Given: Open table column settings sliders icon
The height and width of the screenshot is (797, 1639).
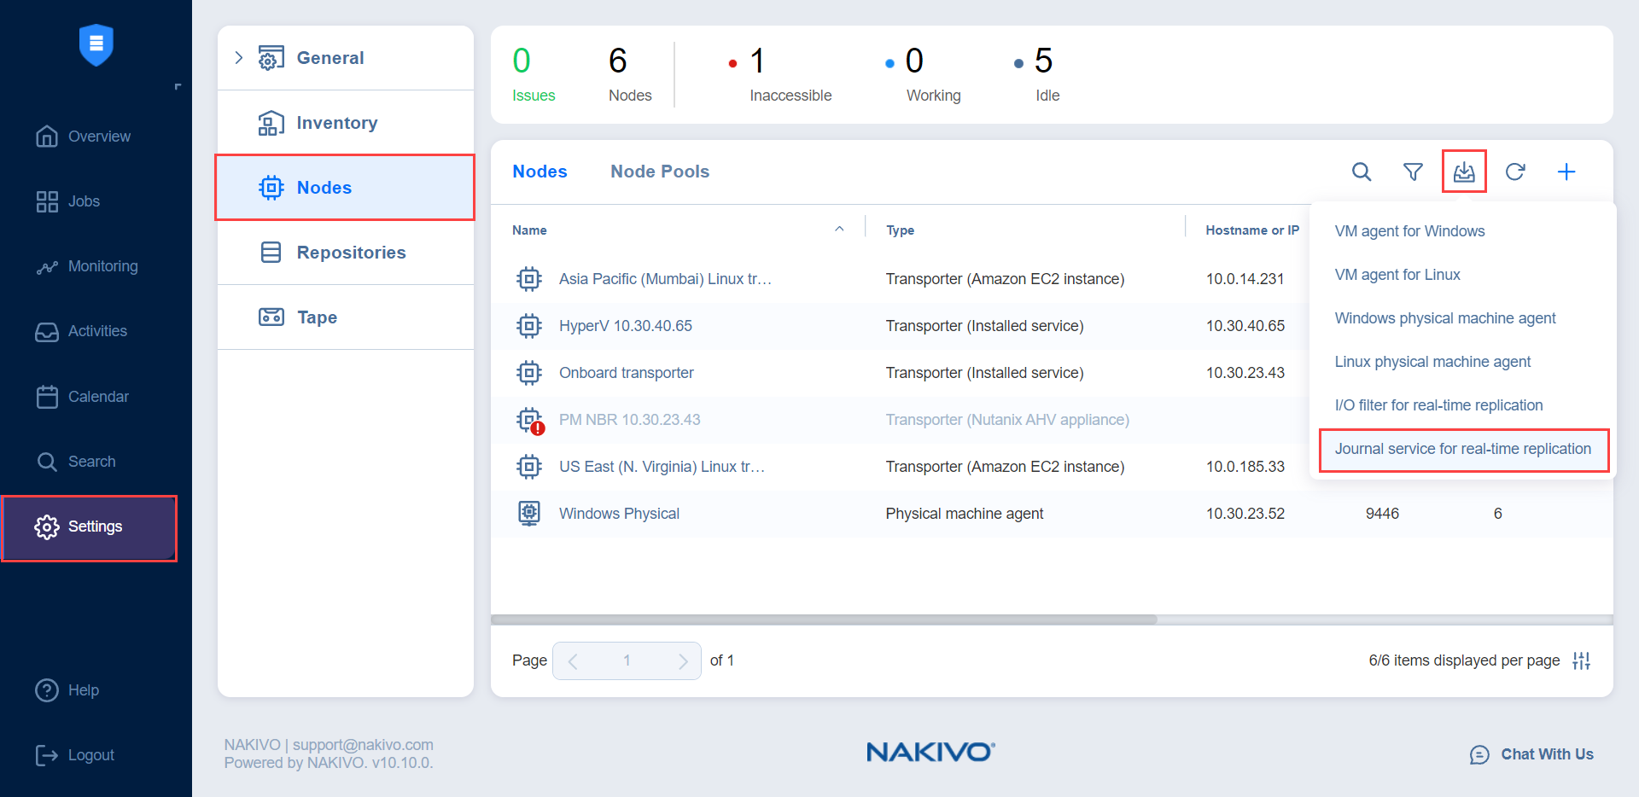Looking at the screenshot, I should coord(1581,660).
